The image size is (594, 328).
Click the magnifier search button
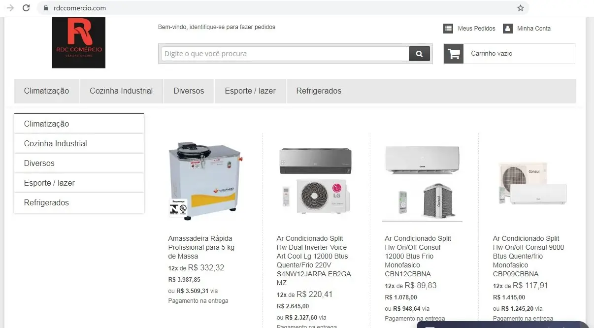pyautogui.click(x=419, y=54)
